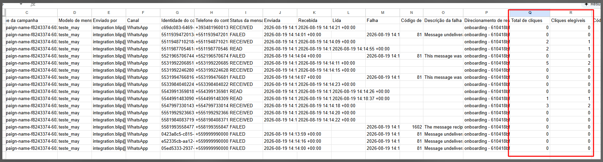Click the 'Descrição da falha' header cell
Image resolution: width=603 pixels, height=162 pixels.
pos(443,20)
